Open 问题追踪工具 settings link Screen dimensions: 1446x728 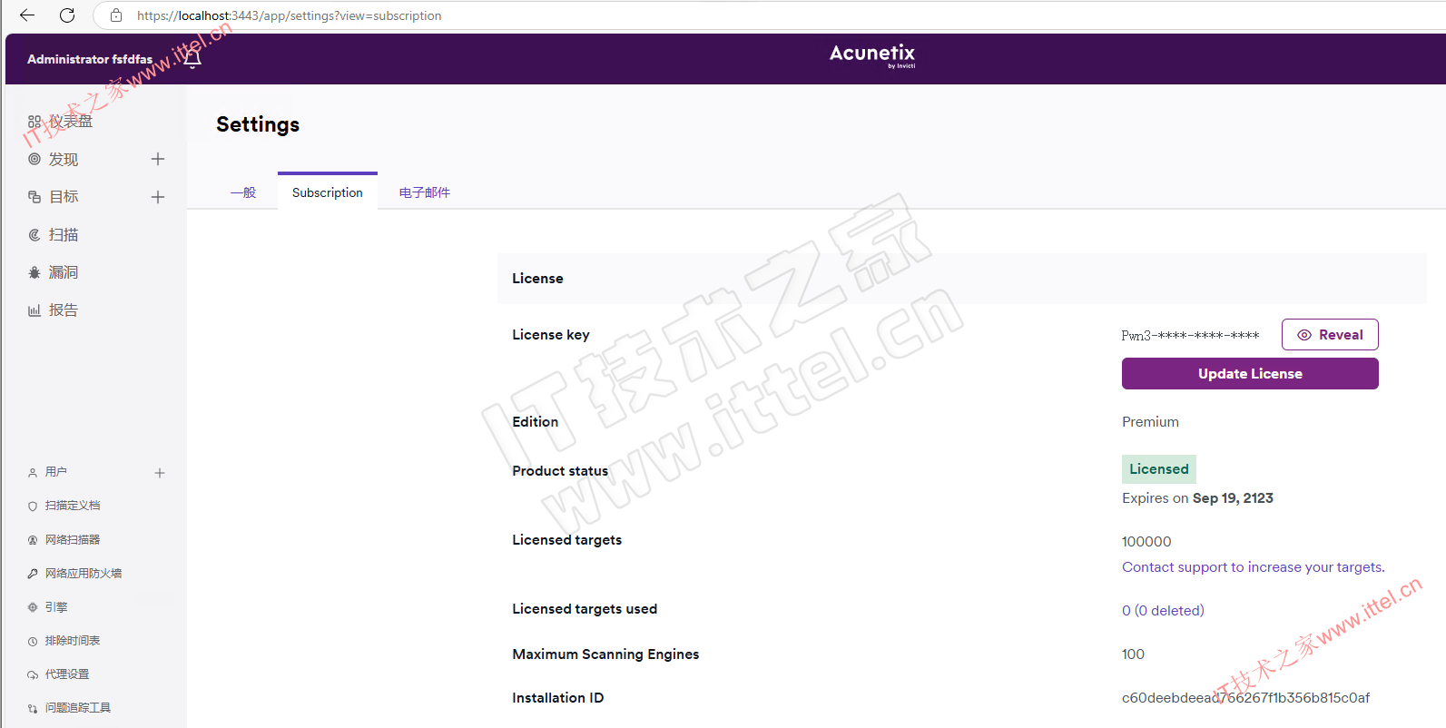(x=78, y=708)
